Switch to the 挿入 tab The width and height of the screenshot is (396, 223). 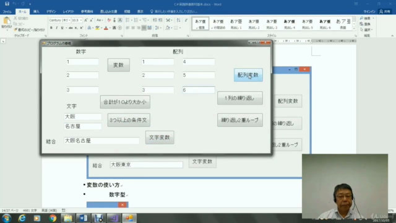[x=36, y=12]
